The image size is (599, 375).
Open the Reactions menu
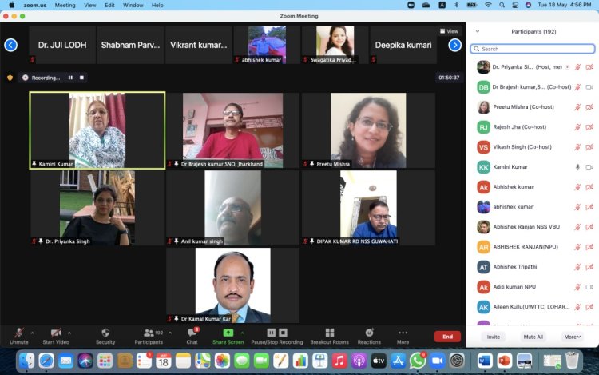(x=369, y=333)
